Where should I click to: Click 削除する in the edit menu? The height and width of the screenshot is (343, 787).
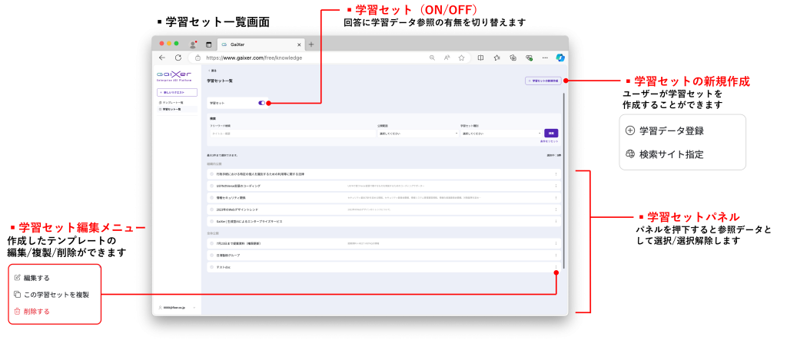click(36, 312)
